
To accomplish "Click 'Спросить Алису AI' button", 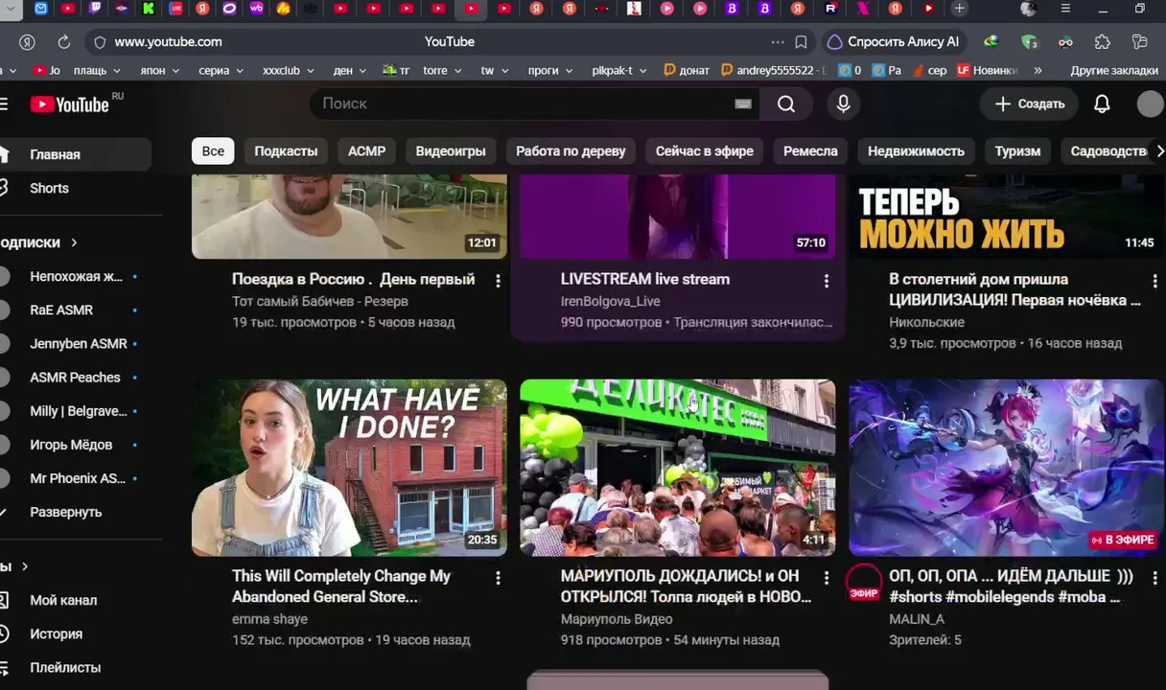I will [x=894, y=42].
